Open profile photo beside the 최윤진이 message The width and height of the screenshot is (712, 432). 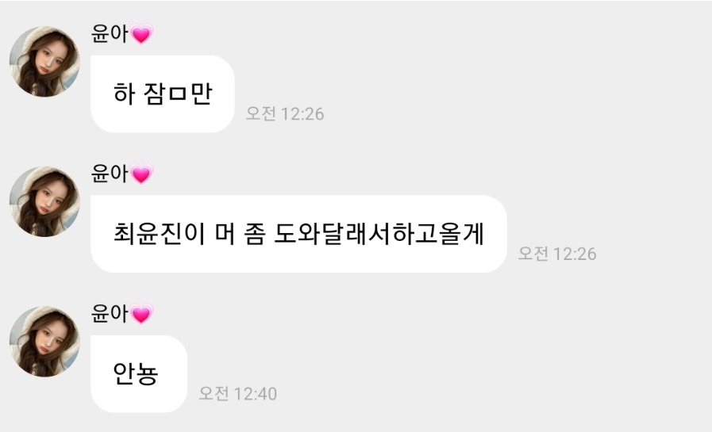click(44, 201)
